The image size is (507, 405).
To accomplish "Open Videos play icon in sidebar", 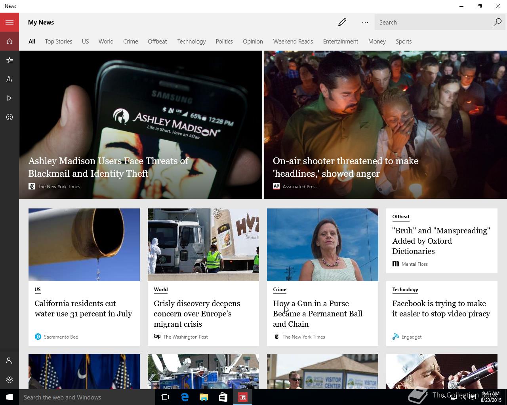I will coord(10,98).
